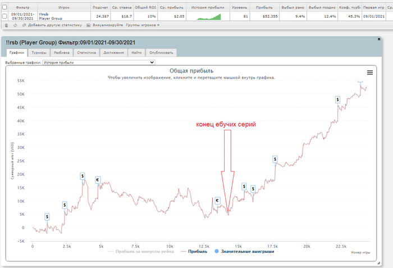The height and width of the screenshot is (268, 393).
Task: Toggle the 'Значительные выигрыши' legend label
Action: click(248, 252)
